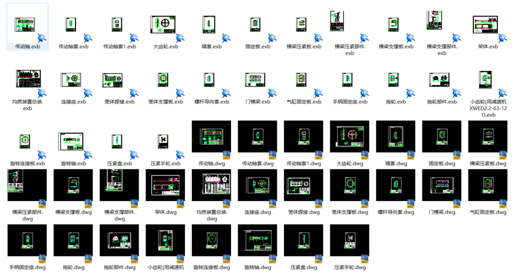
Task: Click the file name 旋转轴.dwg
Action: tap(258, 267)
